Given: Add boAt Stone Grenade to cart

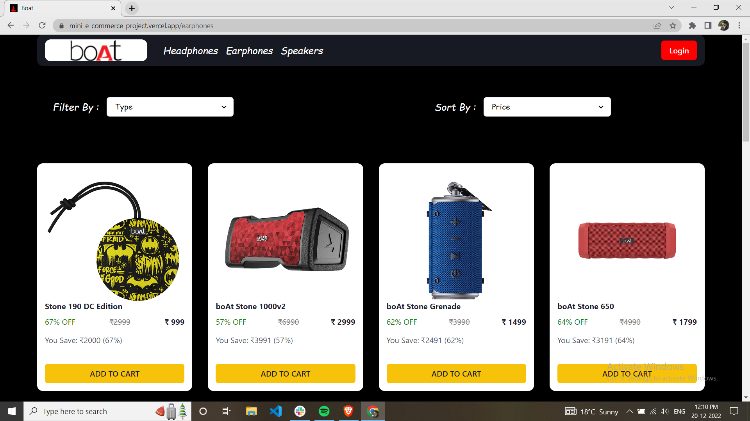Looking at the screenshot, I should (x=456, y=373).
